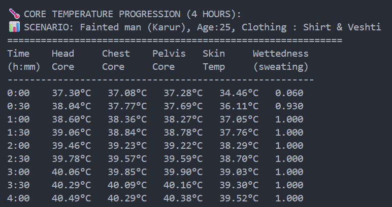The image size is (392, 207).
Task: Click the bar chart emoji icon
Action: pos(13,27)
